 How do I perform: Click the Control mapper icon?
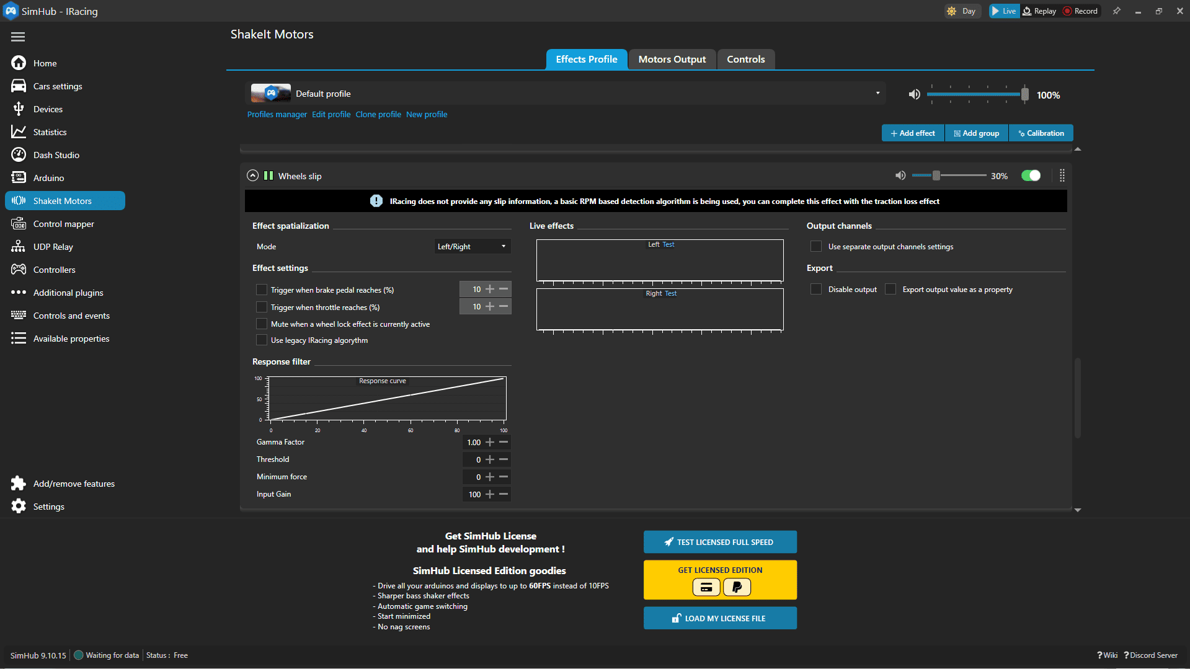coord(19,224)
